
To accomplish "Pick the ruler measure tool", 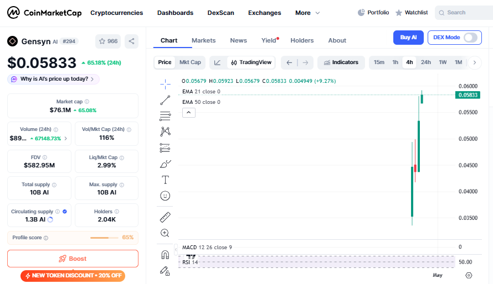I will [x=165, y=217].
